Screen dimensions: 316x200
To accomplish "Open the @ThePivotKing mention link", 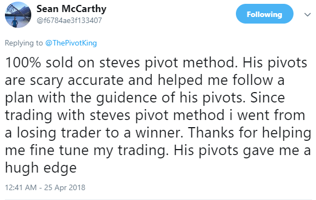I will point(71,43).
